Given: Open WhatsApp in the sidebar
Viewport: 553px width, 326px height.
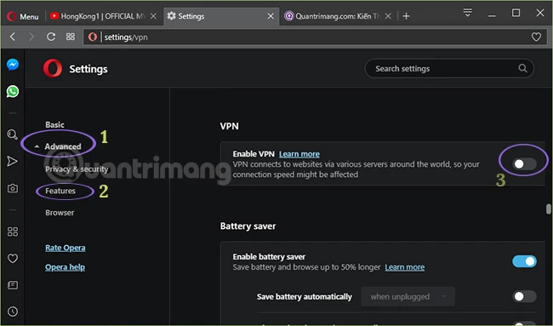Looking at the screenshot, I should point(13,91).
